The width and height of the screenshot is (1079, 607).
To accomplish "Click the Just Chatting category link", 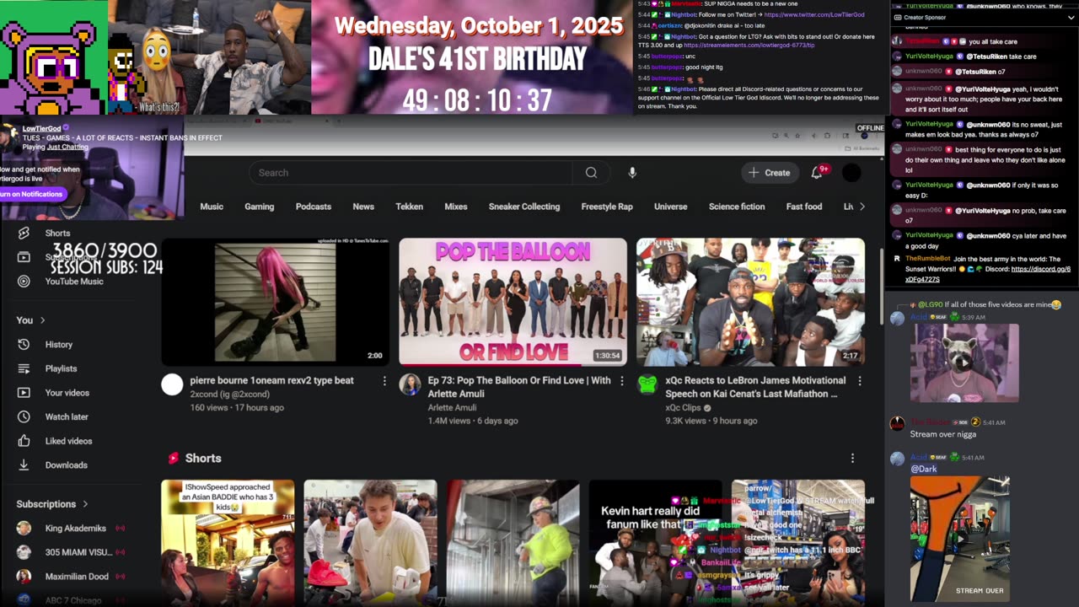I will 67,147.
